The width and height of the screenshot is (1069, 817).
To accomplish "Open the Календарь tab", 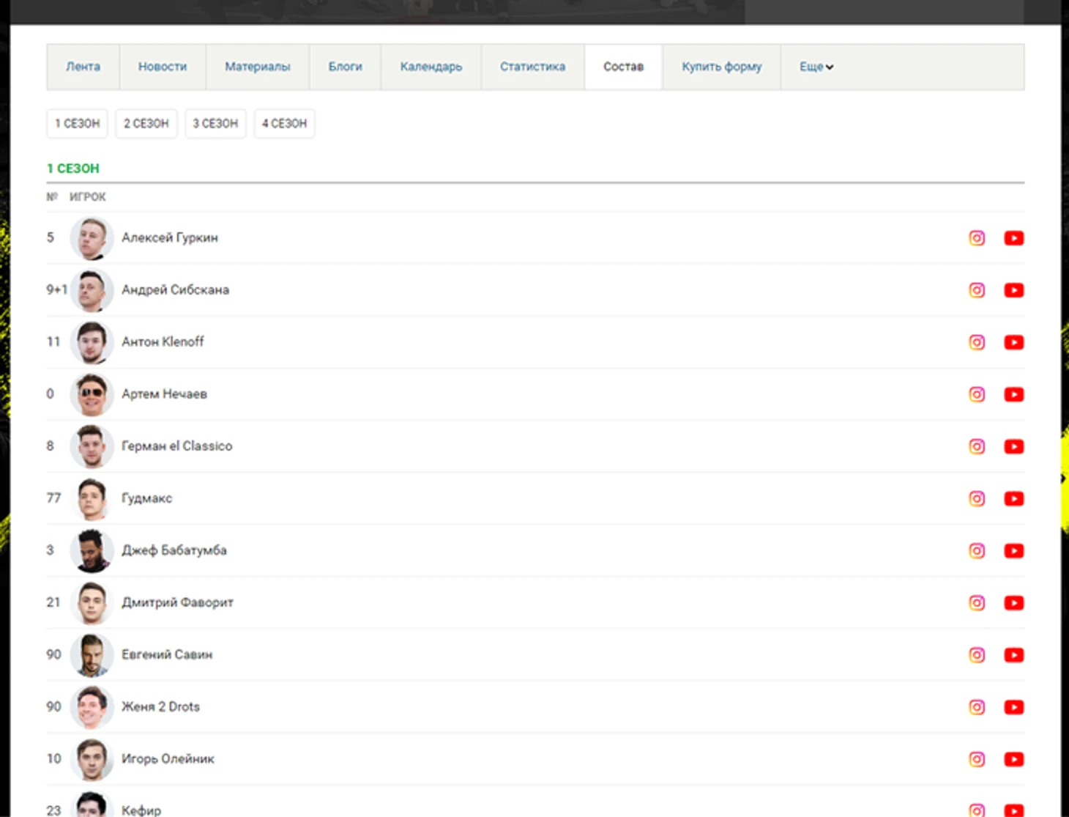I will tap(431, 67).
